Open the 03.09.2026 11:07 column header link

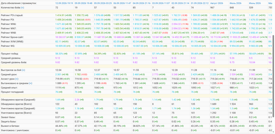(161, 3)
